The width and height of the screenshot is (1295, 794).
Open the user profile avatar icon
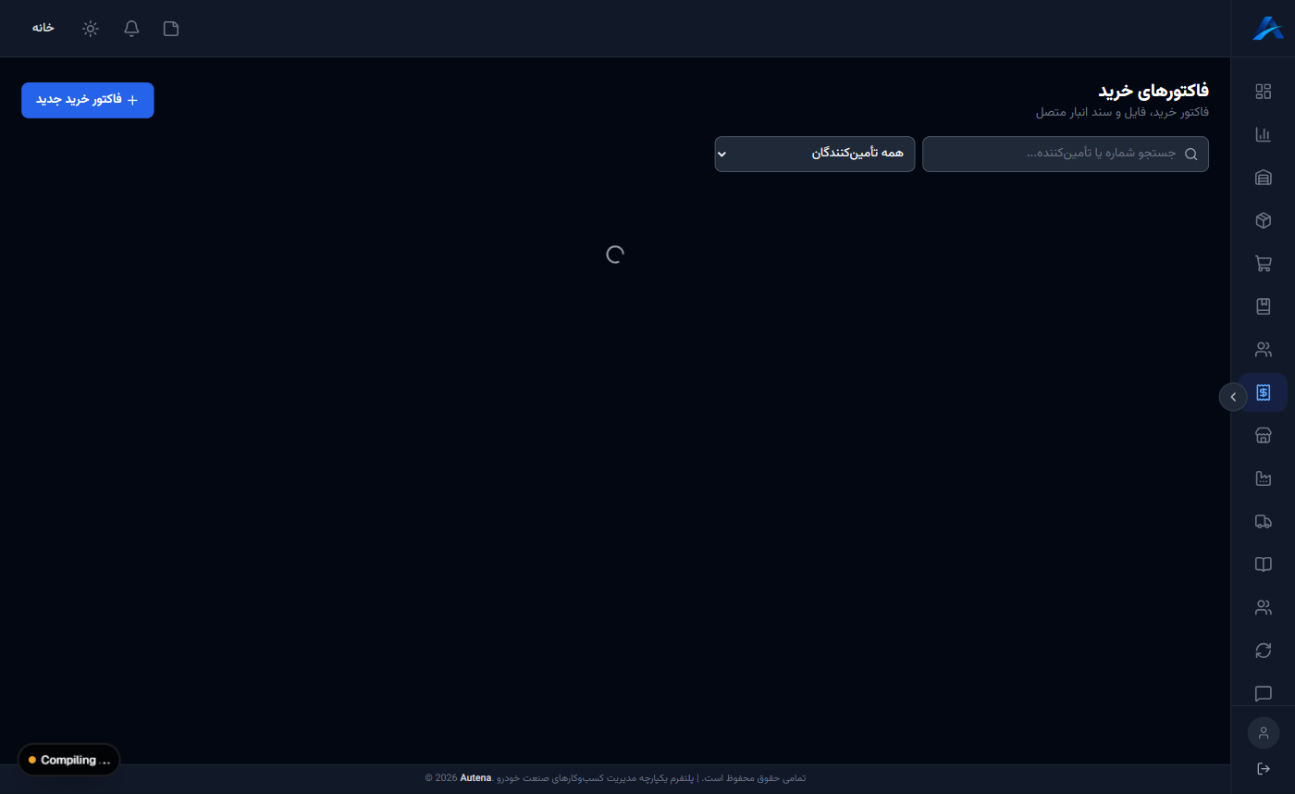click(x=1264, y=733)
